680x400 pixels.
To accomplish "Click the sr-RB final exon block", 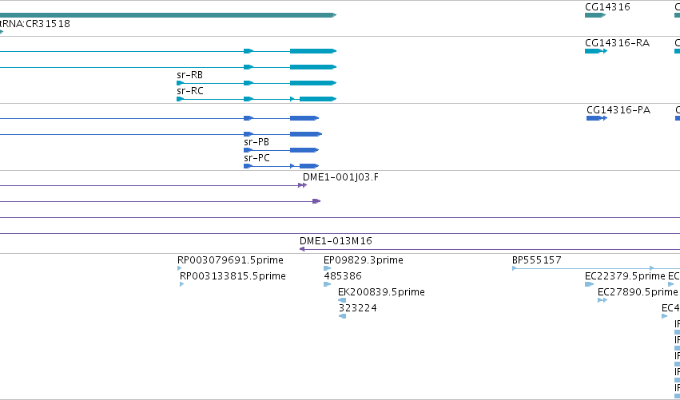I will coord(313,83).
